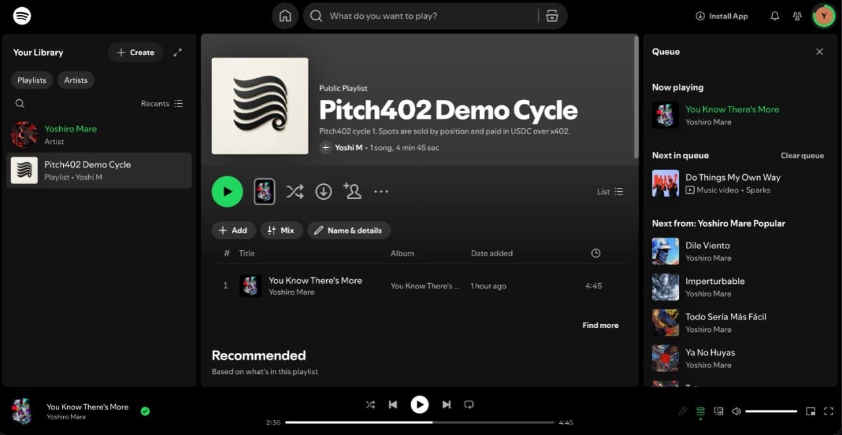Viewport: 842px width, 435px height.
Task: Play Pitch402 Demo Cycle with green button
Action: tap(227, 192)
